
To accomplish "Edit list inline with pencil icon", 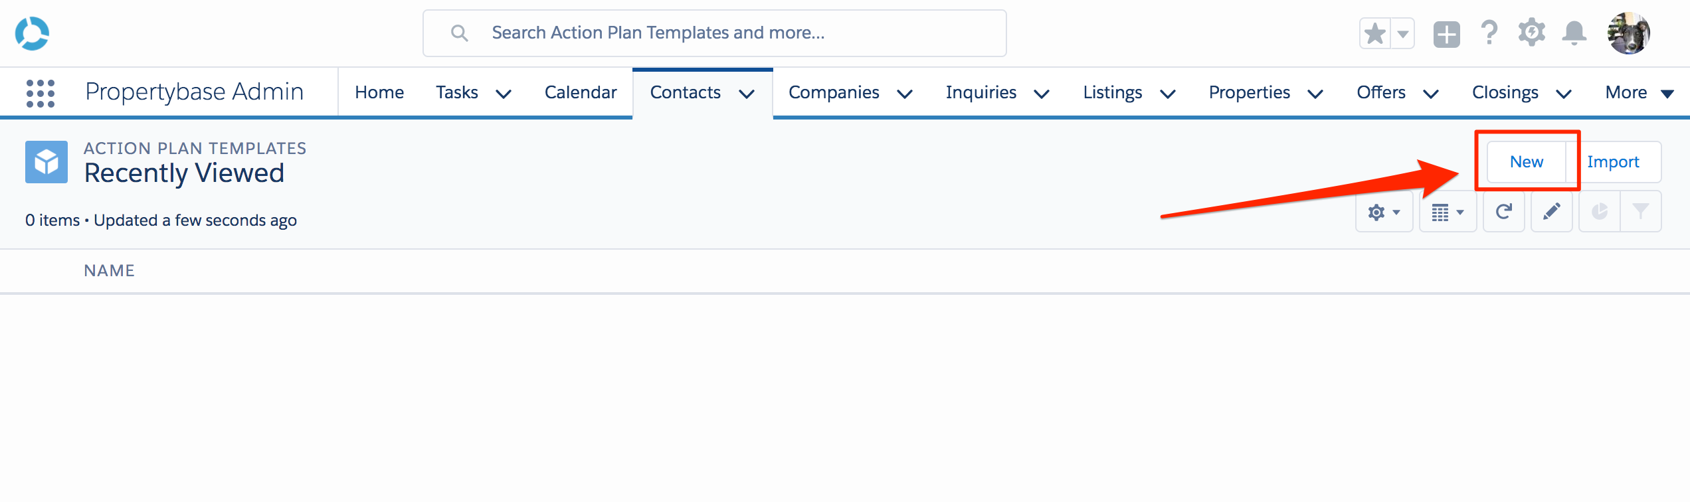I will (x=1552, y=212).
